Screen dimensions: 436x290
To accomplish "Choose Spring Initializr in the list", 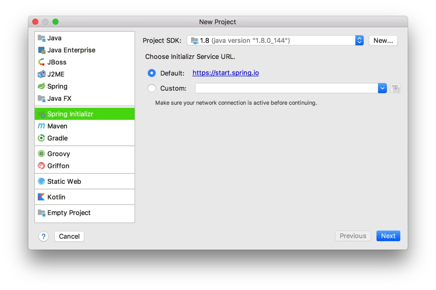I will click(x=85, y=114).
